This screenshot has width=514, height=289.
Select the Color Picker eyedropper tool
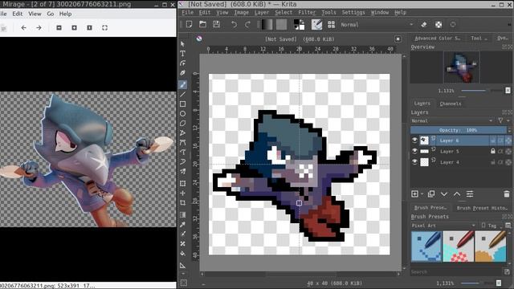point(182,225)
